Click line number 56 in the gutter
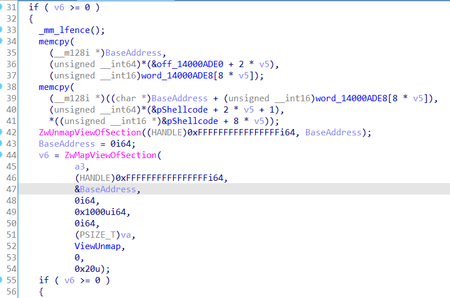Screen dimensions: 450x298 click(x=11, y=292)
